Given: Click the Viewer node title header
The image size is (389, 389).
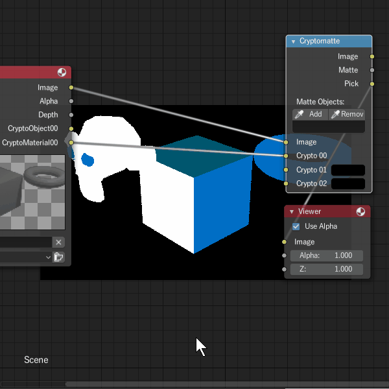Looking at the screenshot, I should pyautogui.click(x=327, y=211).
